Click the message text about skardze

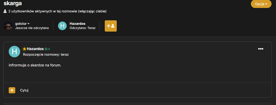click(x=35, y=65)
